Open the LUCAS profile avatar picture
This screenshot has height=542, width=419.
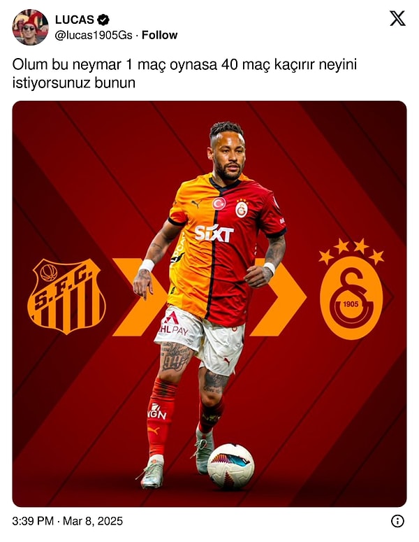[x=30, y=27]
